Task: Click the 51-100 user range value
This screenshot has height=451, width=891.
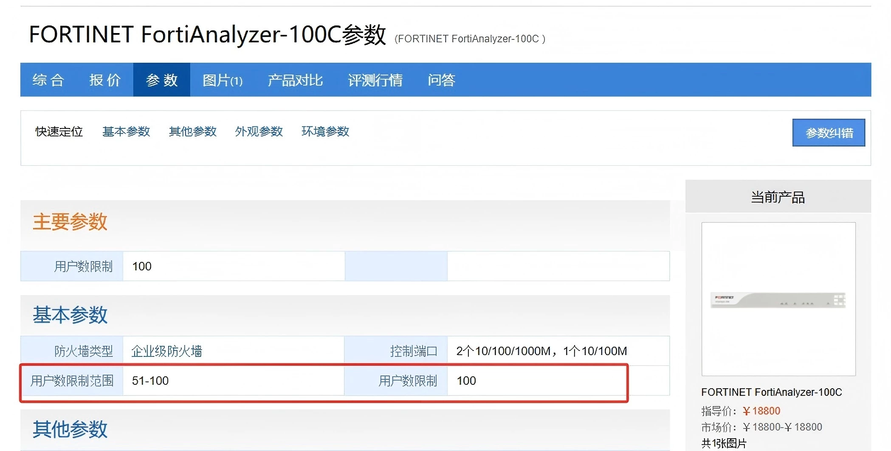Action: point(150,381)
